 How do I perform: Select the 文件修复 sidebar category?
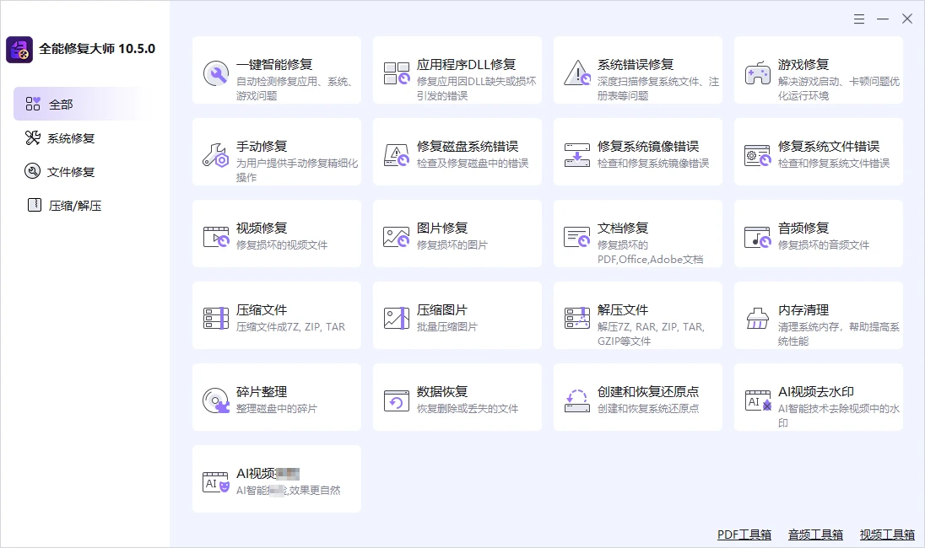click(x=63, y=171)
